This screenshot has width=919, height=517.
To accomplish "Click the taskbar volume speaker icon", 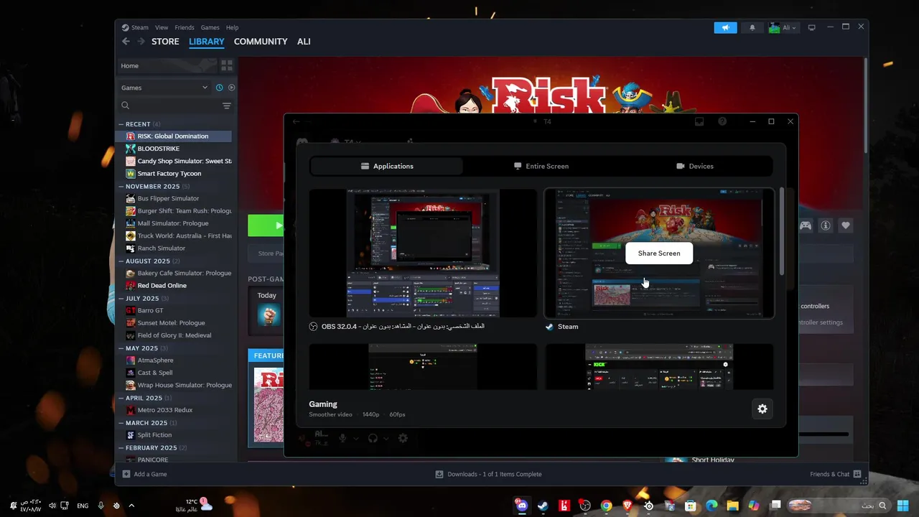I will [x=52, y=506].
